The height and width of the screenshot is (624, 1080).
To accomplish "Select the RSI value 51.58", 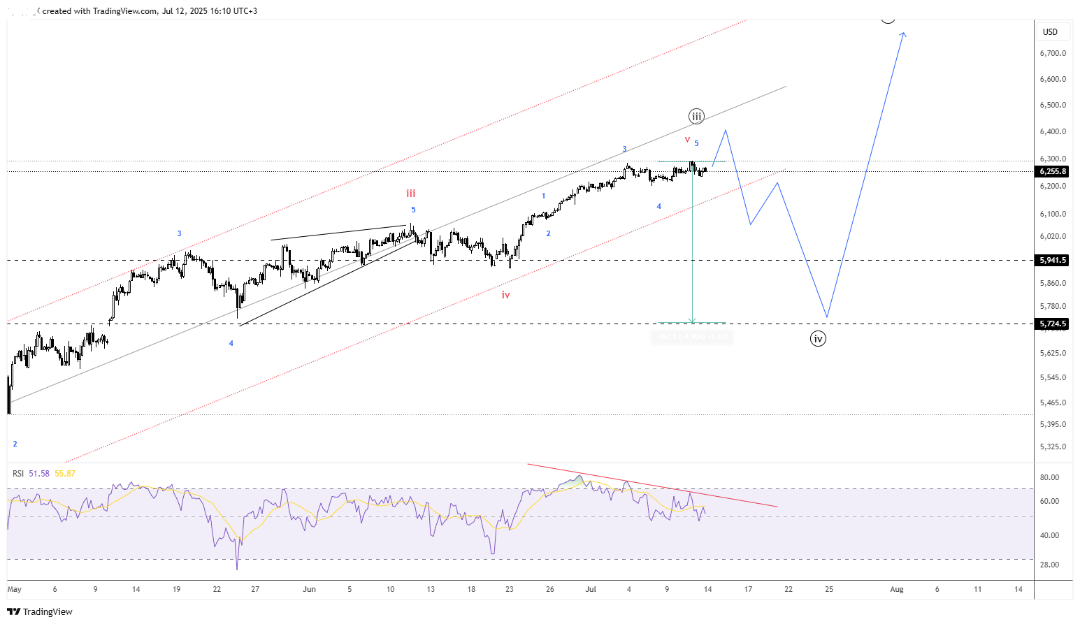I will [x=39, y=474].
